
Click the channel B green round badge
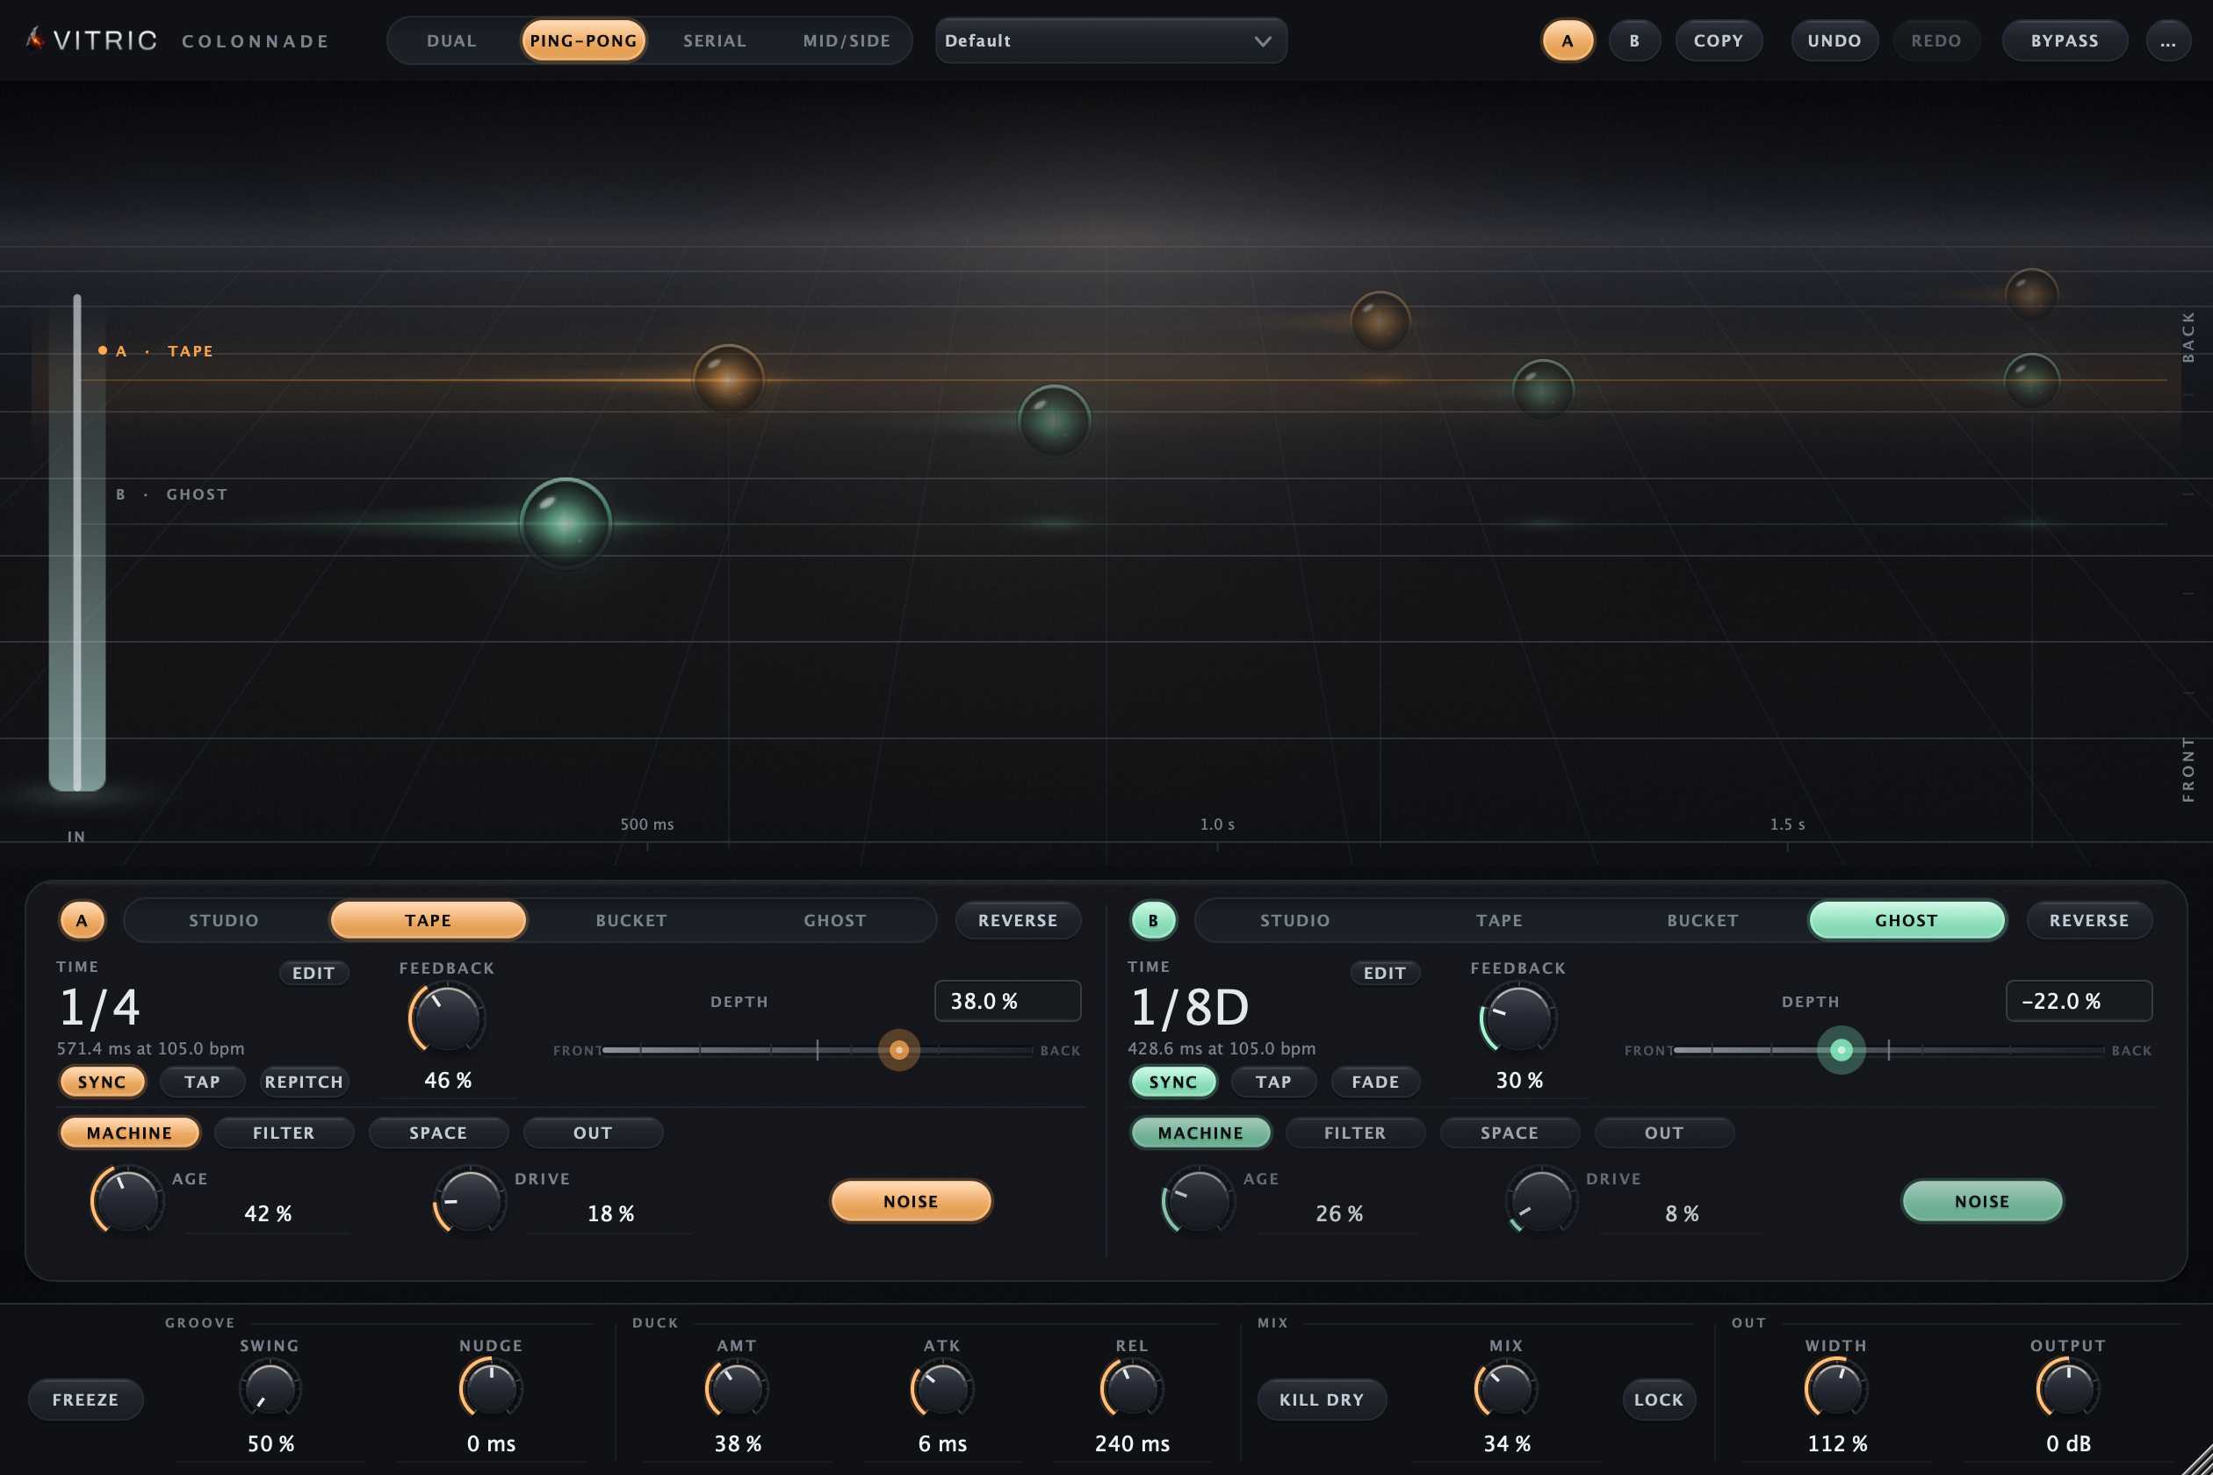click(1152, 920)
